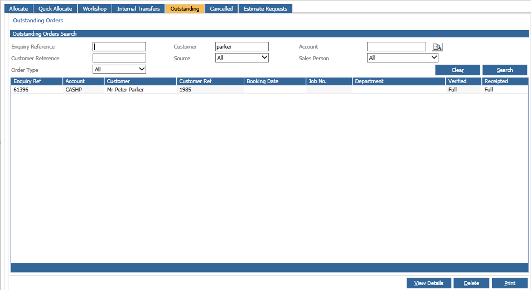Click into the Account input field
531x290 pixels.
396,46
